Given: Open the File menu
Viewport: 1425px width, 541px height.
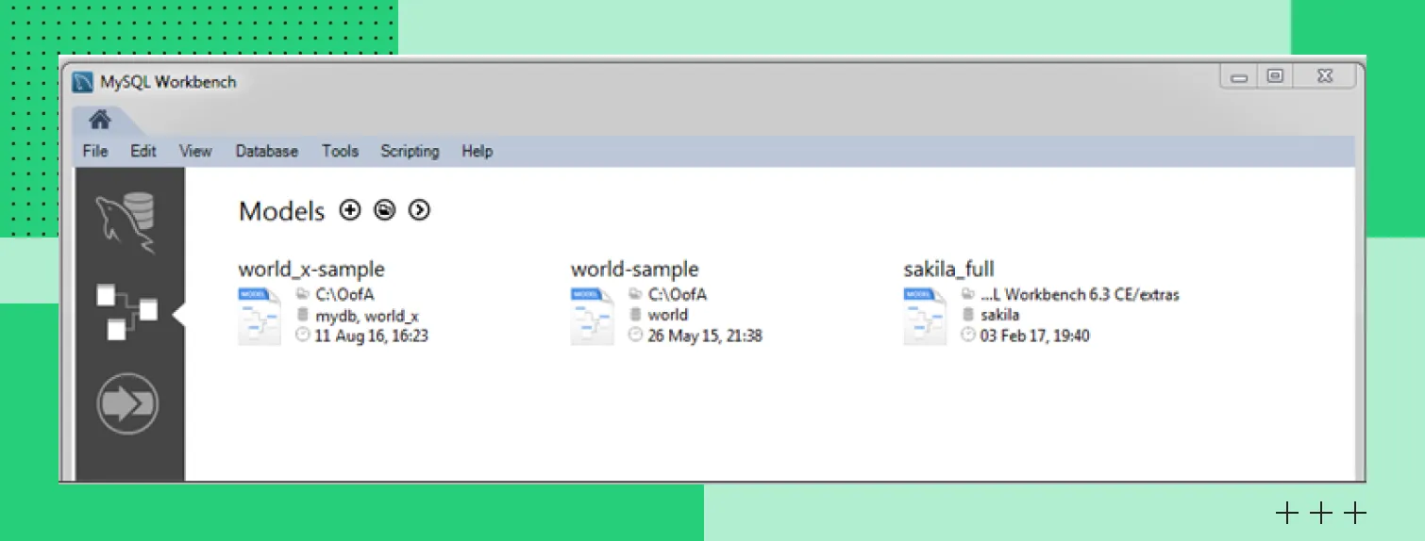Looking at the screenshot, I should pyautogui.click(x=95, y=151).
